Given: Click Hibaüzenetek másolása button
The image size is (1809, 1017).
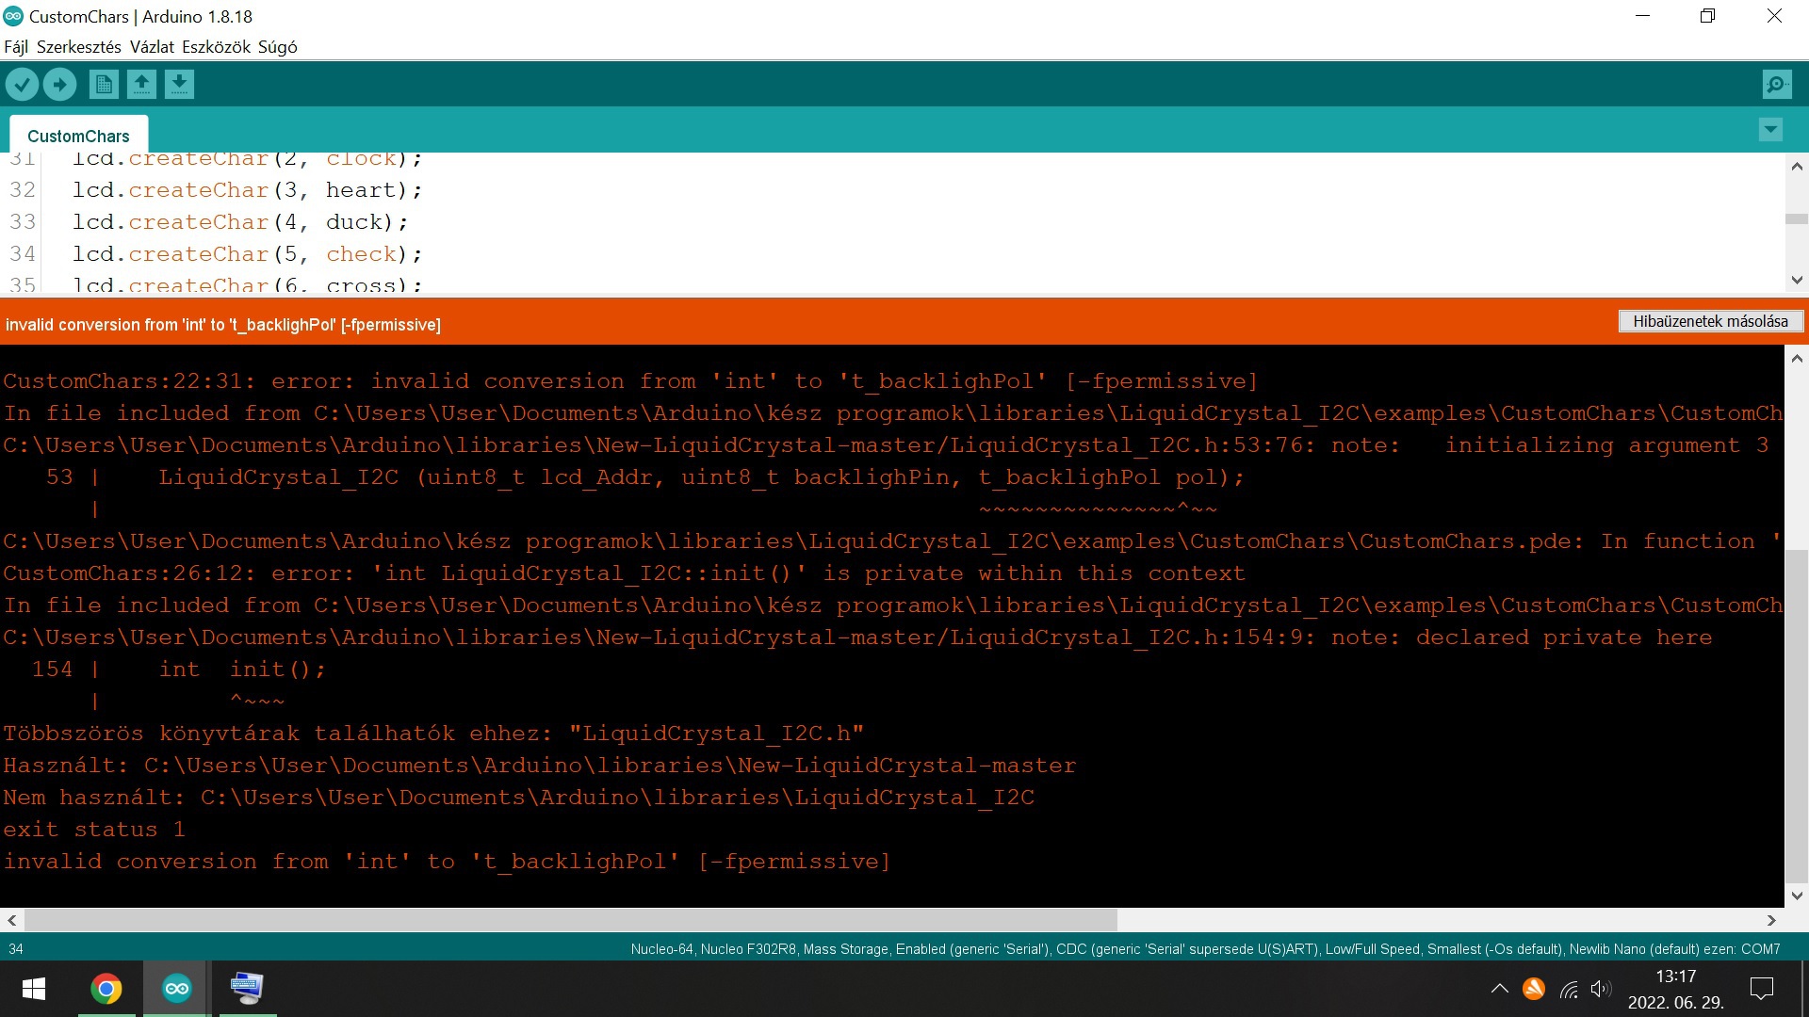Looking at the screenshot, I should click(1710, 321).
